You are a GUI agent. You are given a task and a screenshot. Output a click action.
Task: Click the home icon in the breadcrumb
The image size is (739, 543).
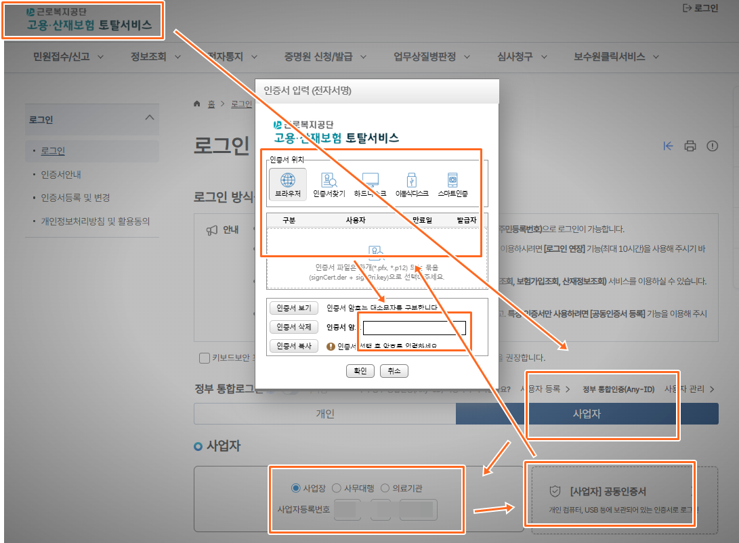197,104
